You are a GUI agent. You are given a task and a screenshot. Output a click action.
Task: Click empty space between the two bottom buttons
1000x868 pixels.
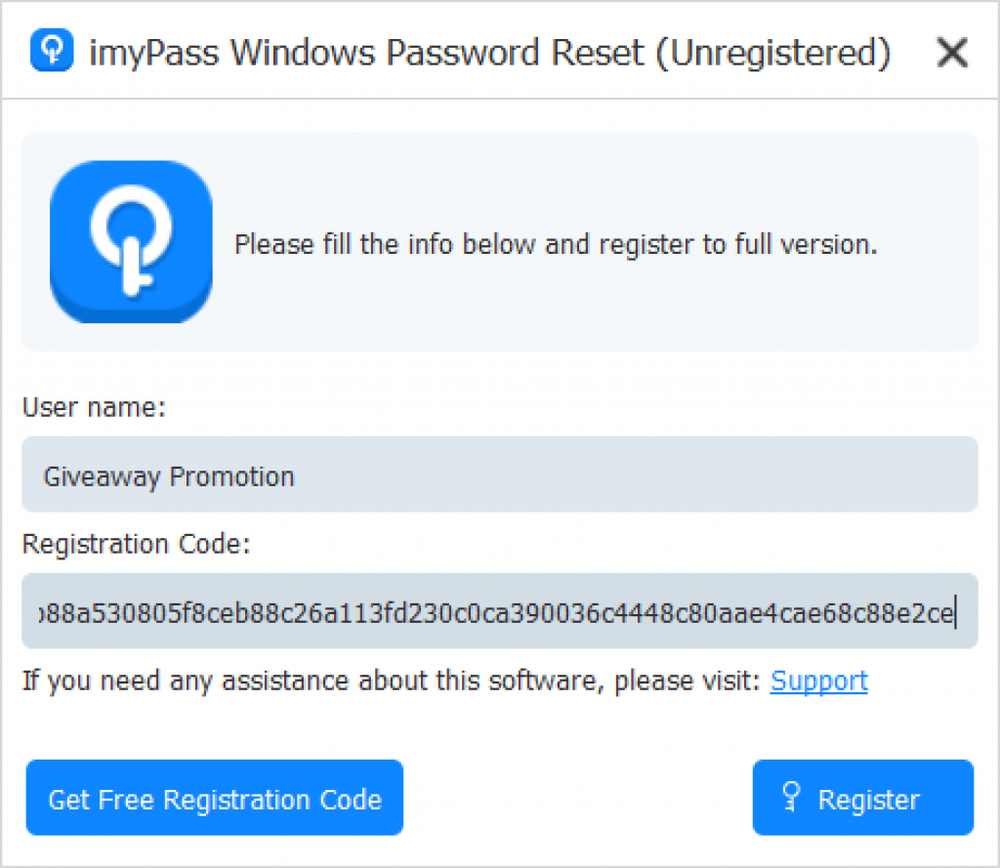click(577, 797)
